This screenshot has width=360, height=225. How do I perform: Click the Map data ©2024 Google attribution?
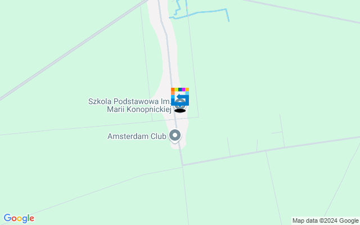tap(325, 221)
